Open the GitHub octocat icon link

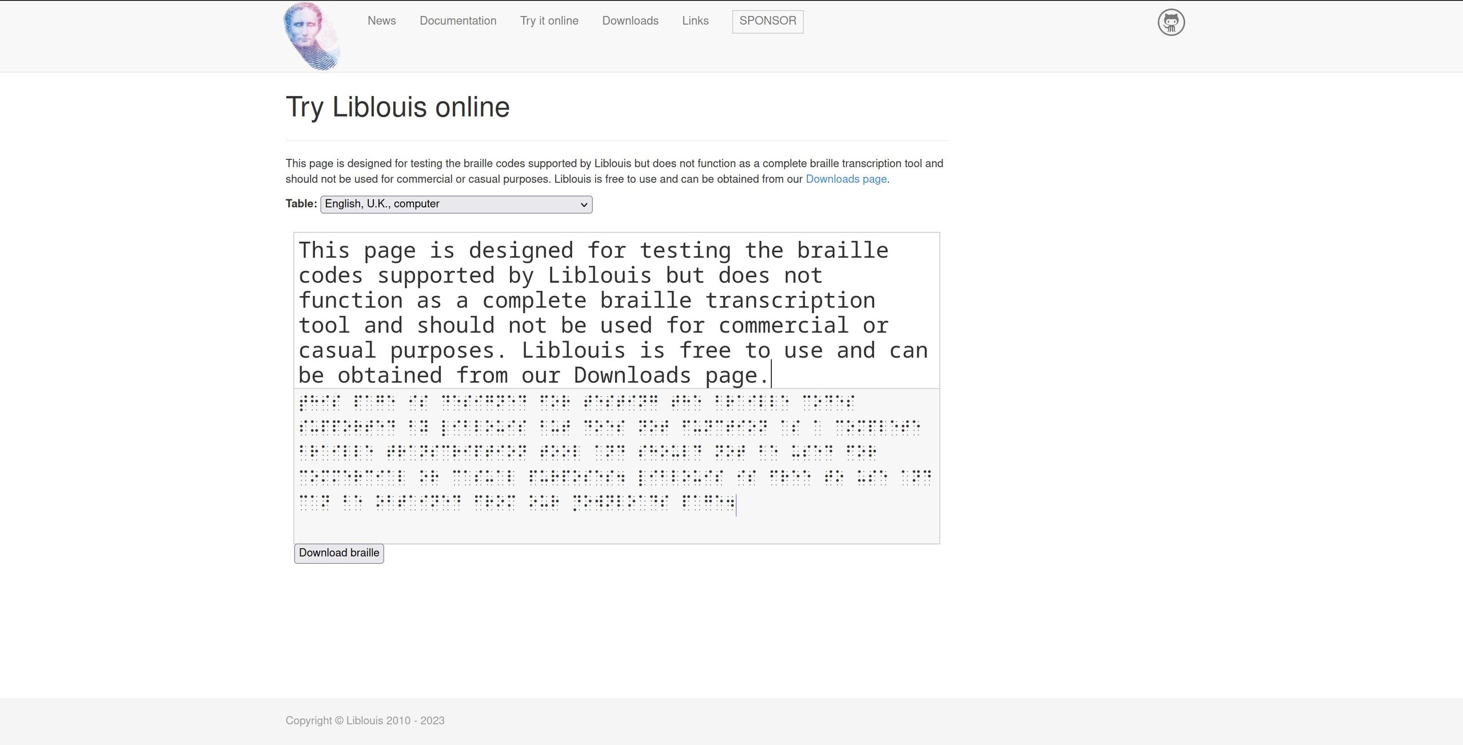click(x=1171, y=22)
